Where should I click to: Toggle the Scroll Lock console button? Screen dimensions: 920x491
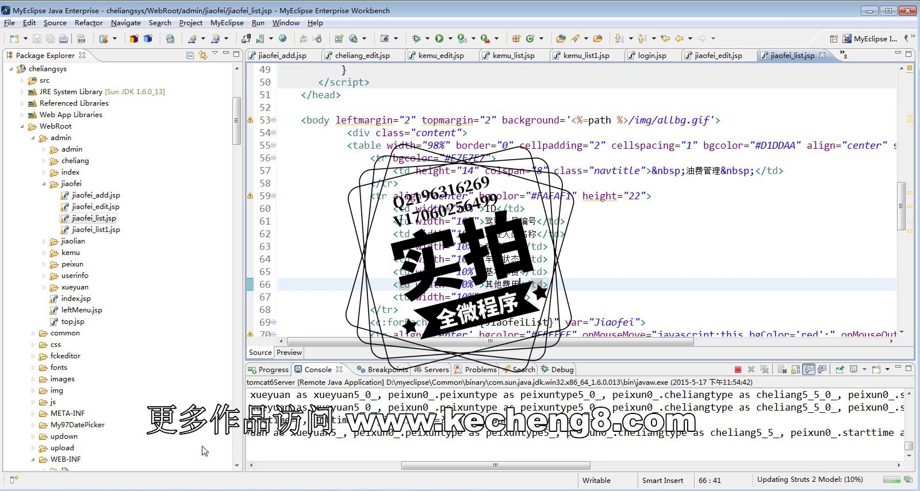tap(795, 369)
